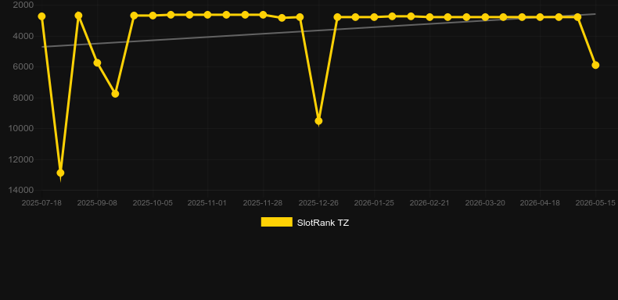Click the 2025-11-28 x-axis date label
Image resolution: width=618 pixels, height=300 pixels.
coord(263,203)
